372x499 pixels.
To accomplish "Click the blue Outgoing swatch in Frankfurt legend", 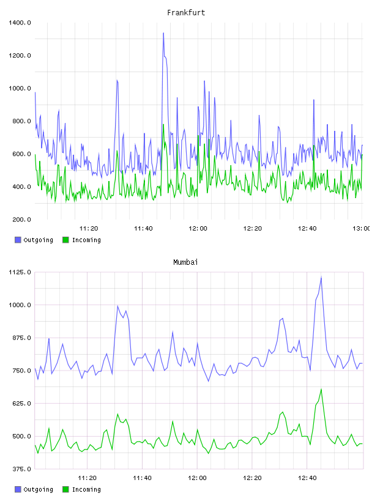I will [18, 240].
